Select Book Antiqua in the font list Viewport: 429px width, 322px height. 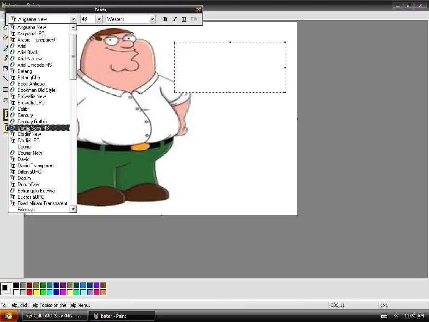pyautogui.click(x=39, y=84)
